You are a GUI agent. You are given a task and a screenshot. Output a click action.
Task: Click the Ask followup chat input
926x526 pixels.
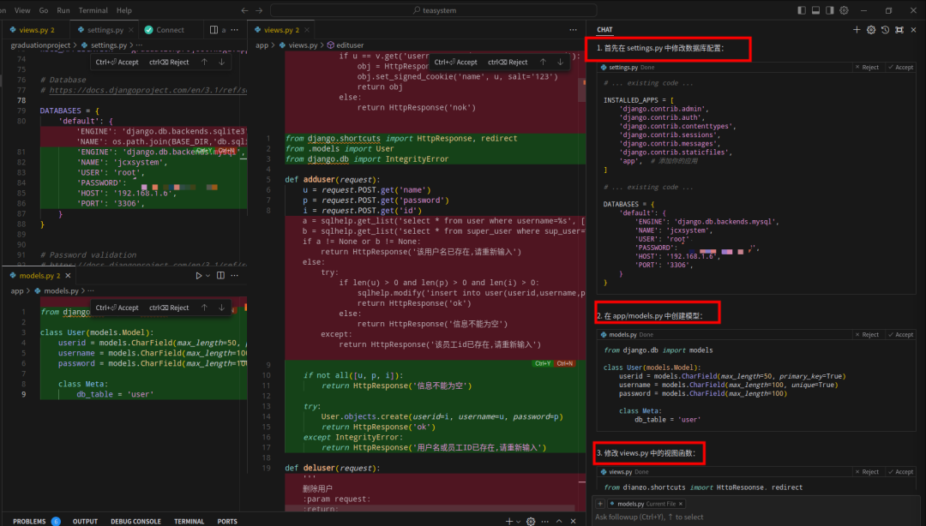[x=757, y=517]
